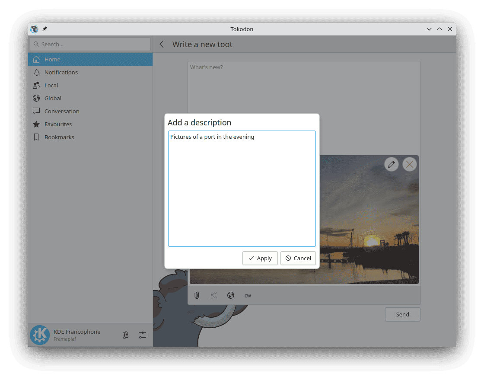Click the people icon beside Local
The image size is (484, 380).
tap(36, 85)
